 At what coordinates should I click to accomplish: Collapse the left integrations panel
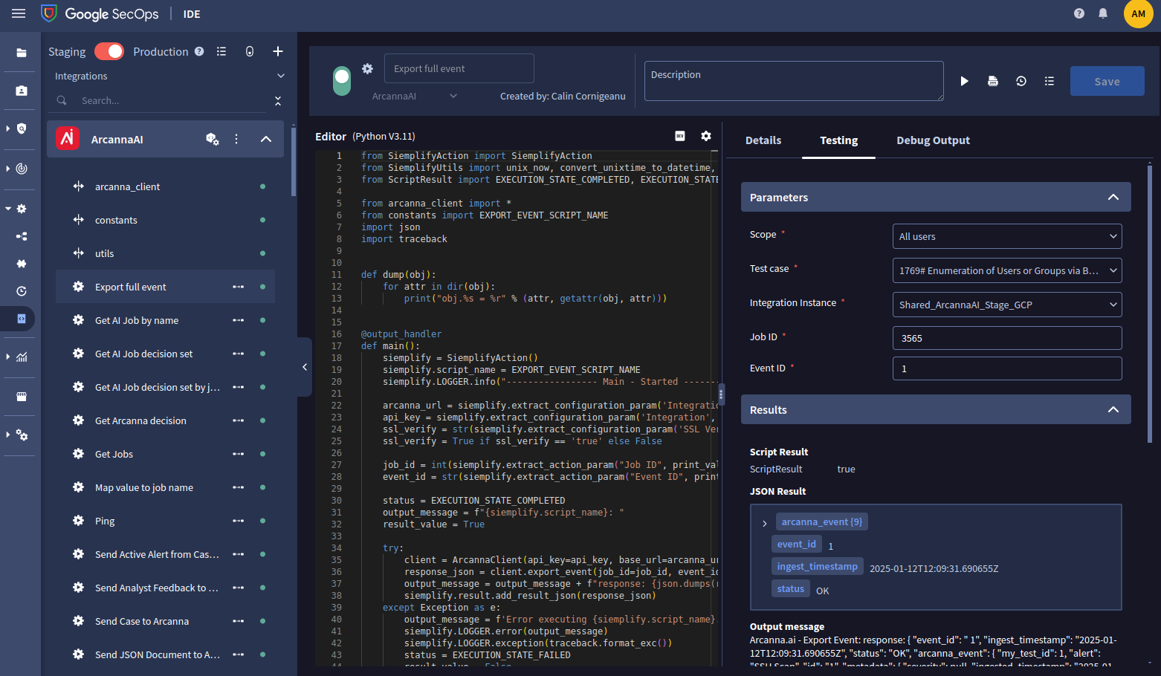(x=305, y=367)
